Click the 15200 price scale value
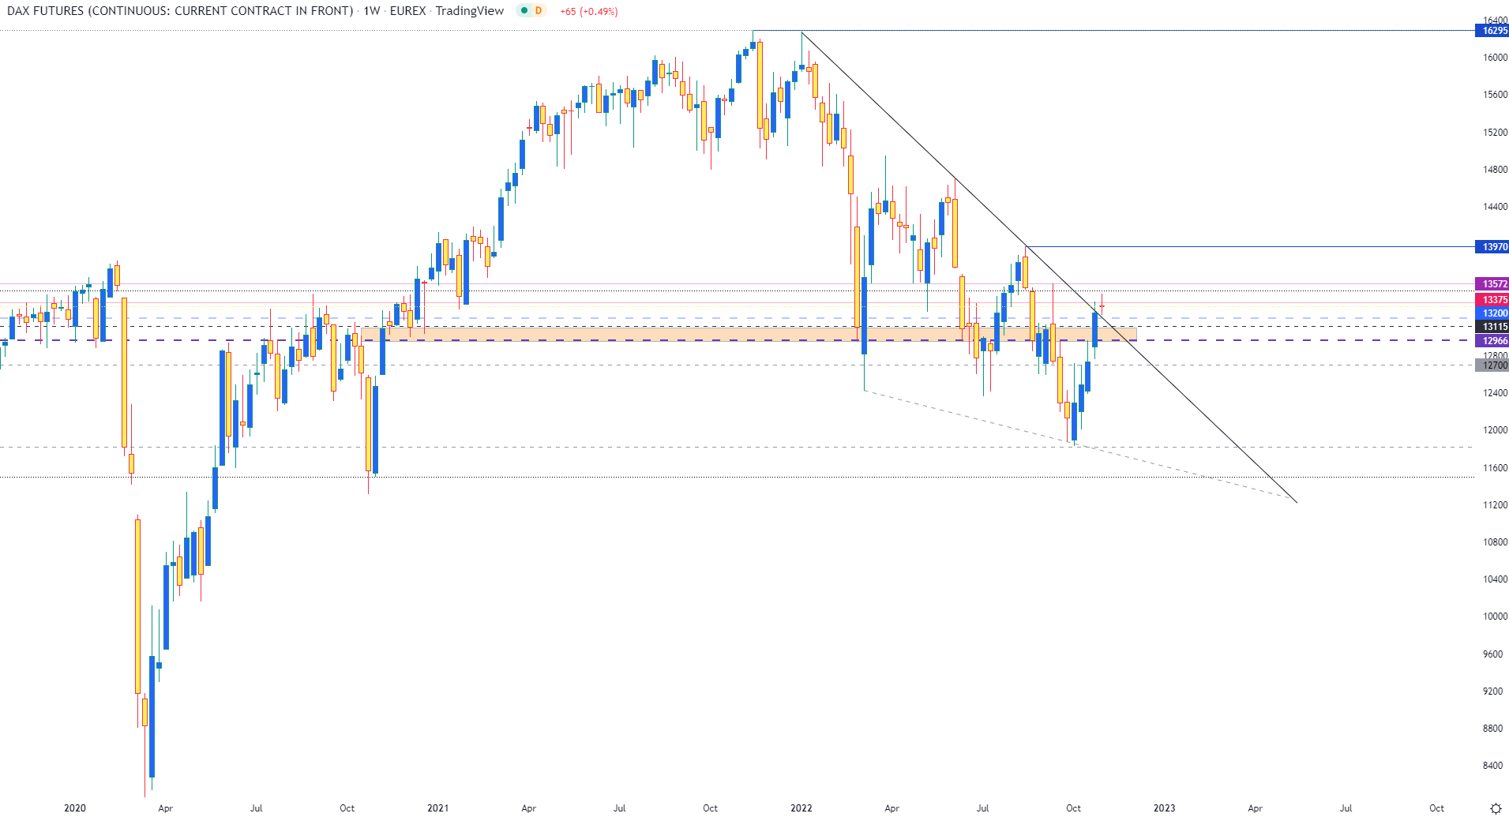Image resolution: width=1509 pixels, height=817 pixels. click(x=1495, y=133)
